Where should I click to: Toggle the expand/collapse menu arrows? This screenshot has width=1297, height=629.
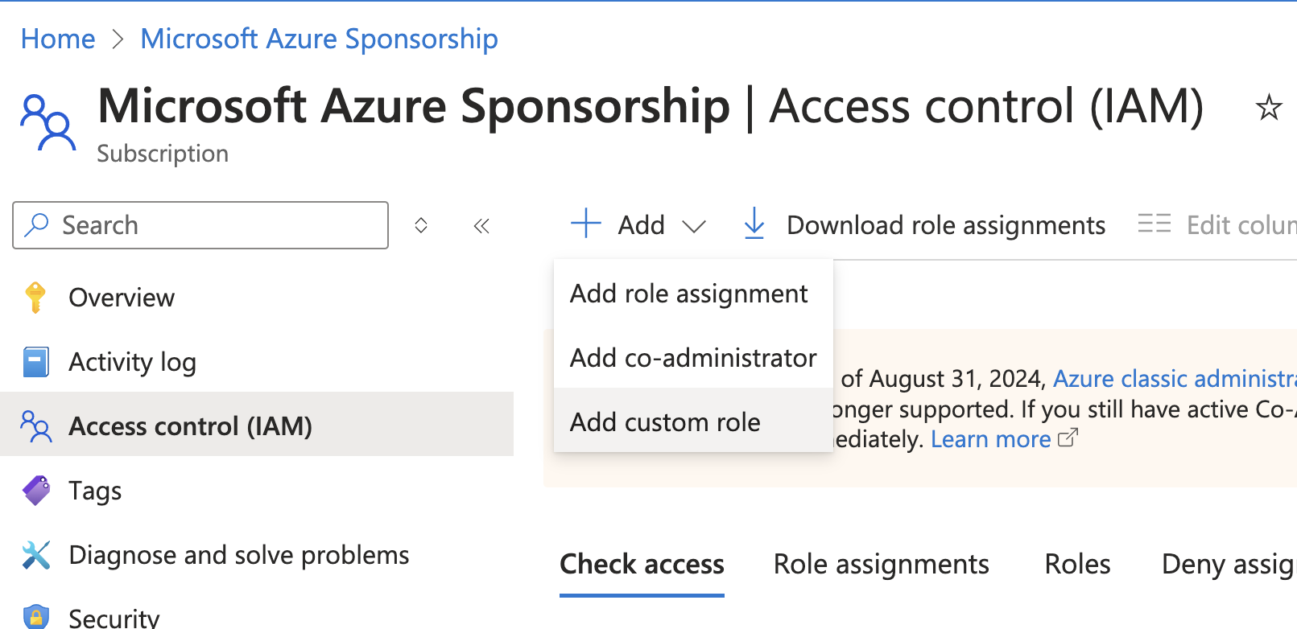point(421,226)
